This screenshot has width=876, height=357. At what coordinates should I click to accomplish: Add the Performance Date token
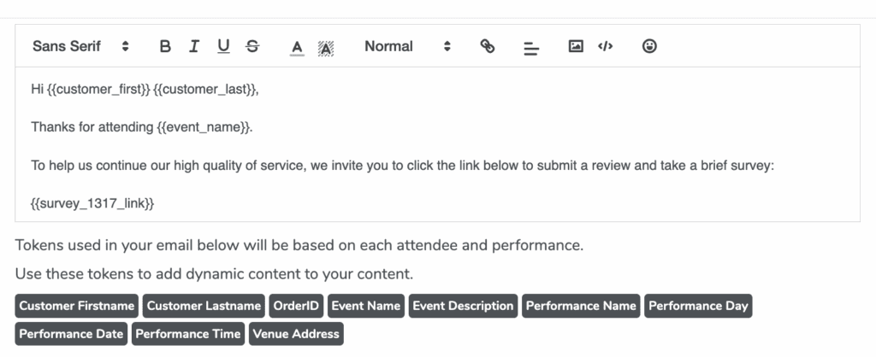click(x=71, y=334)
